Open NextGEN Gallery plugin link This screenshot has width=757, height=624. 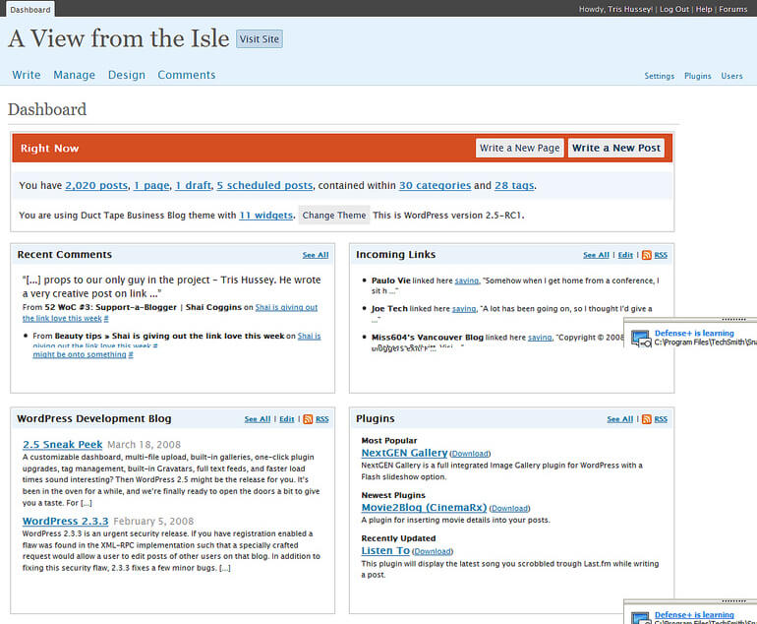coord(404,453)
